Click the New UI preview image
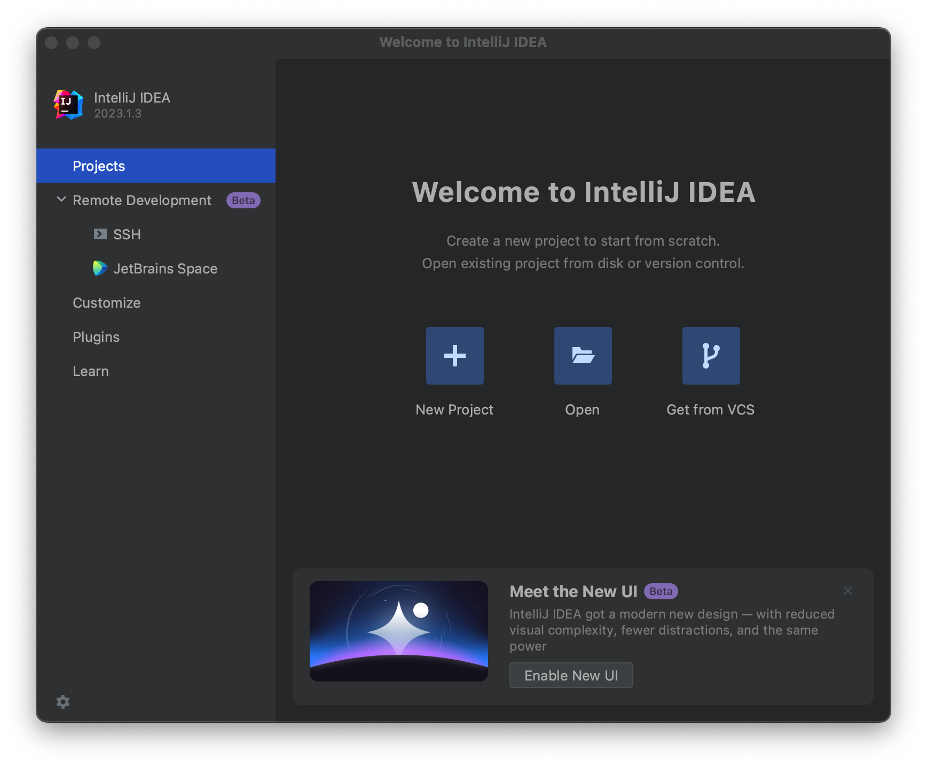The width and height of the screenshot is (927, 767). coord(399,631)
